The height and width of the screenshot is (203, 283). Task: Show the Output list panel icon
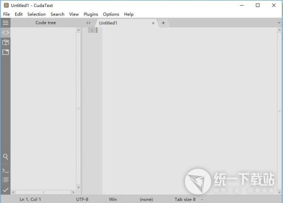(x=5, y=180)
